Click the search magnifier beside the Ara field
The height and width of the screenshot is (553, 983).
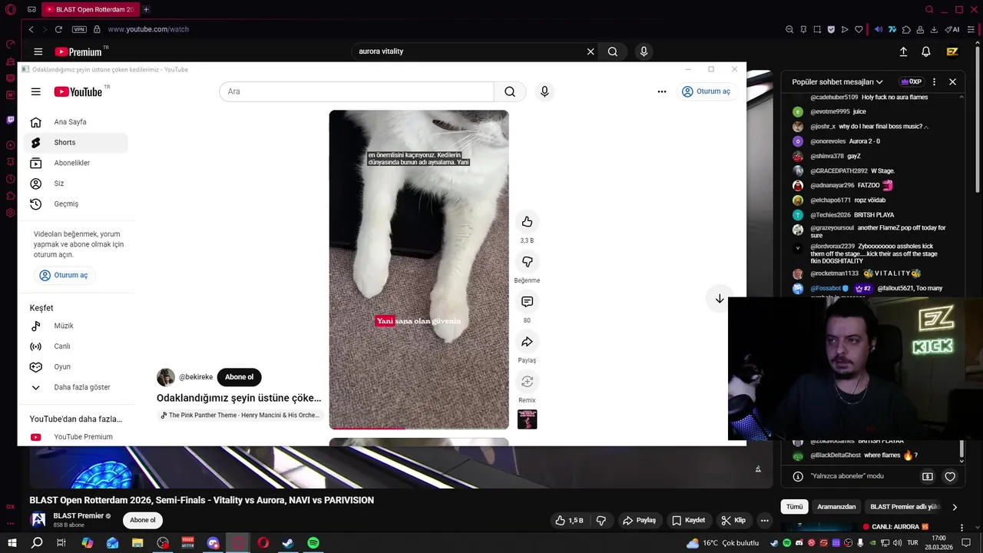pyautogui.click(x=510, y=91)
